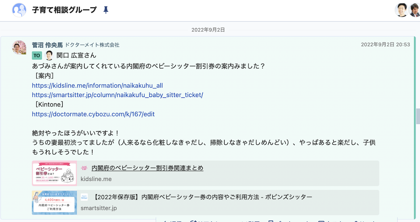Click the 子育て相談グループ group chat icon
The image size is (420, 222).
19,10
